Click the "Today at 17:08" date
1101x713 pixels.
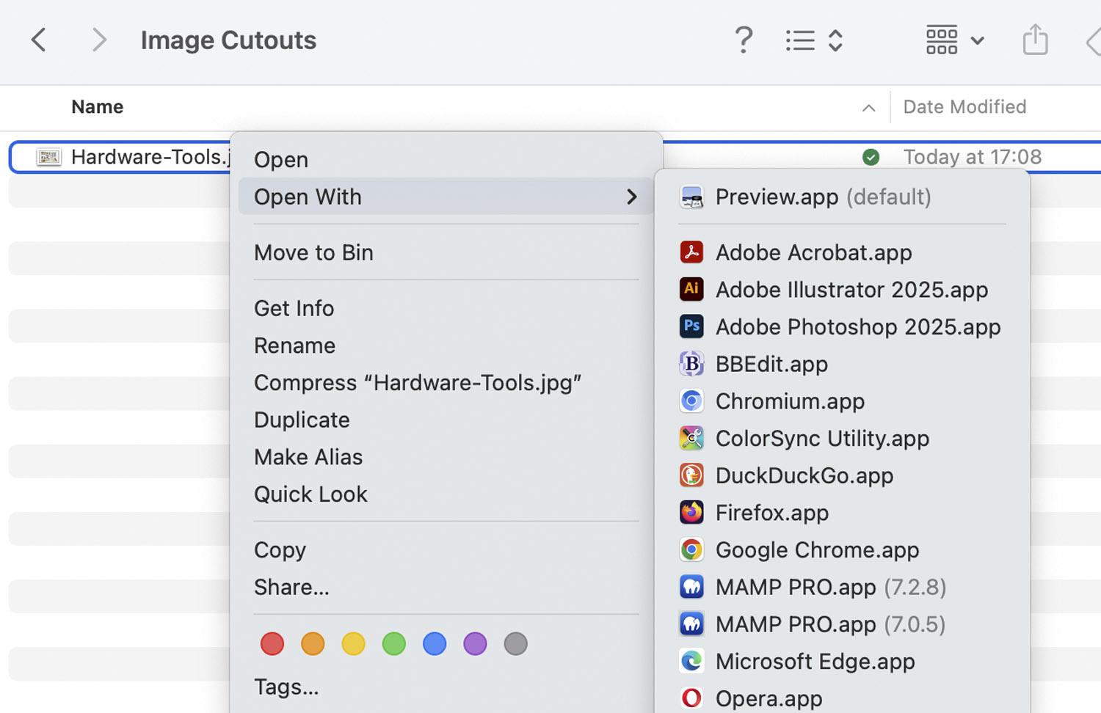click(x=973, y=157)
